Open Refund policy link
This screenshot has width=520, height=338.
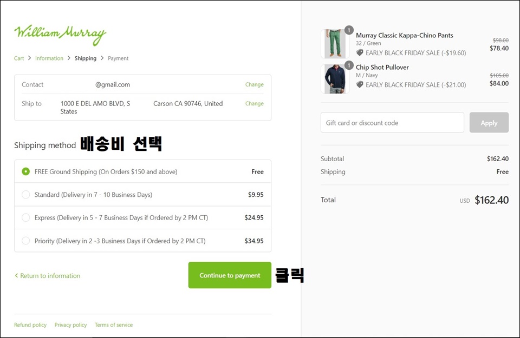[x=30, y=325]
